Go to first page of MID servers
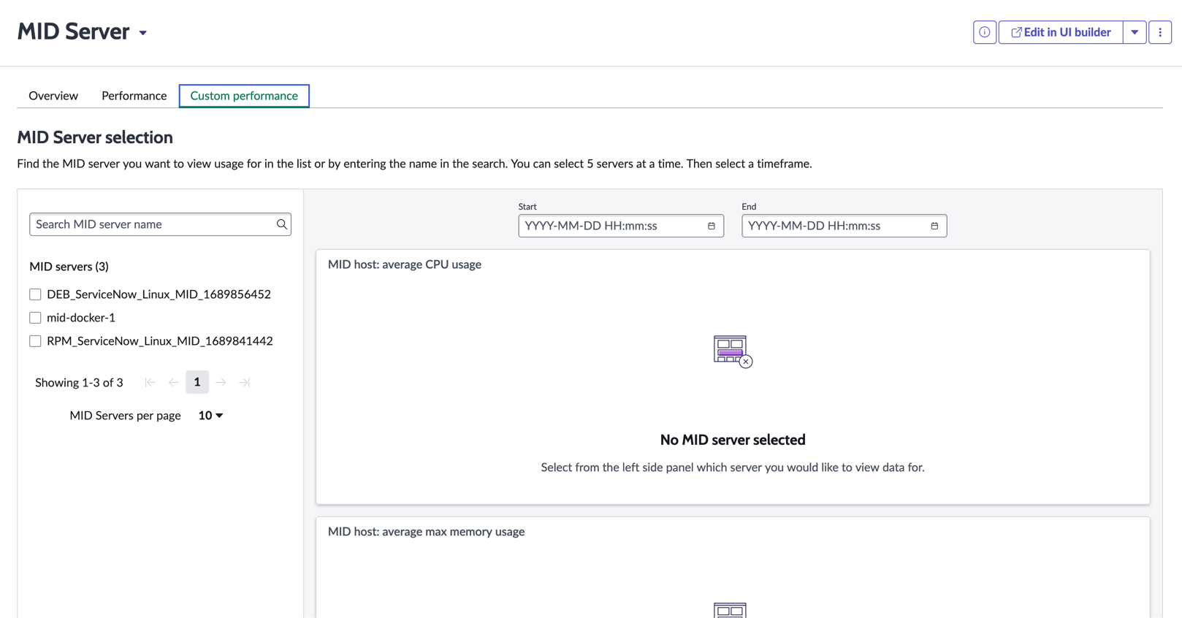The width and height of the screenshot is (1182, 618). coord(150,382)
